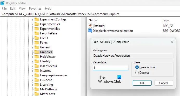180x96 pixels.
Task: Click the (Default) string value icon
Action: 90,26
